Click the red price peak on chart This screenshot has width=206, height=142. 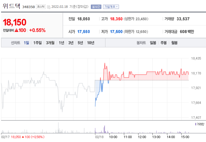click(105, 63)
